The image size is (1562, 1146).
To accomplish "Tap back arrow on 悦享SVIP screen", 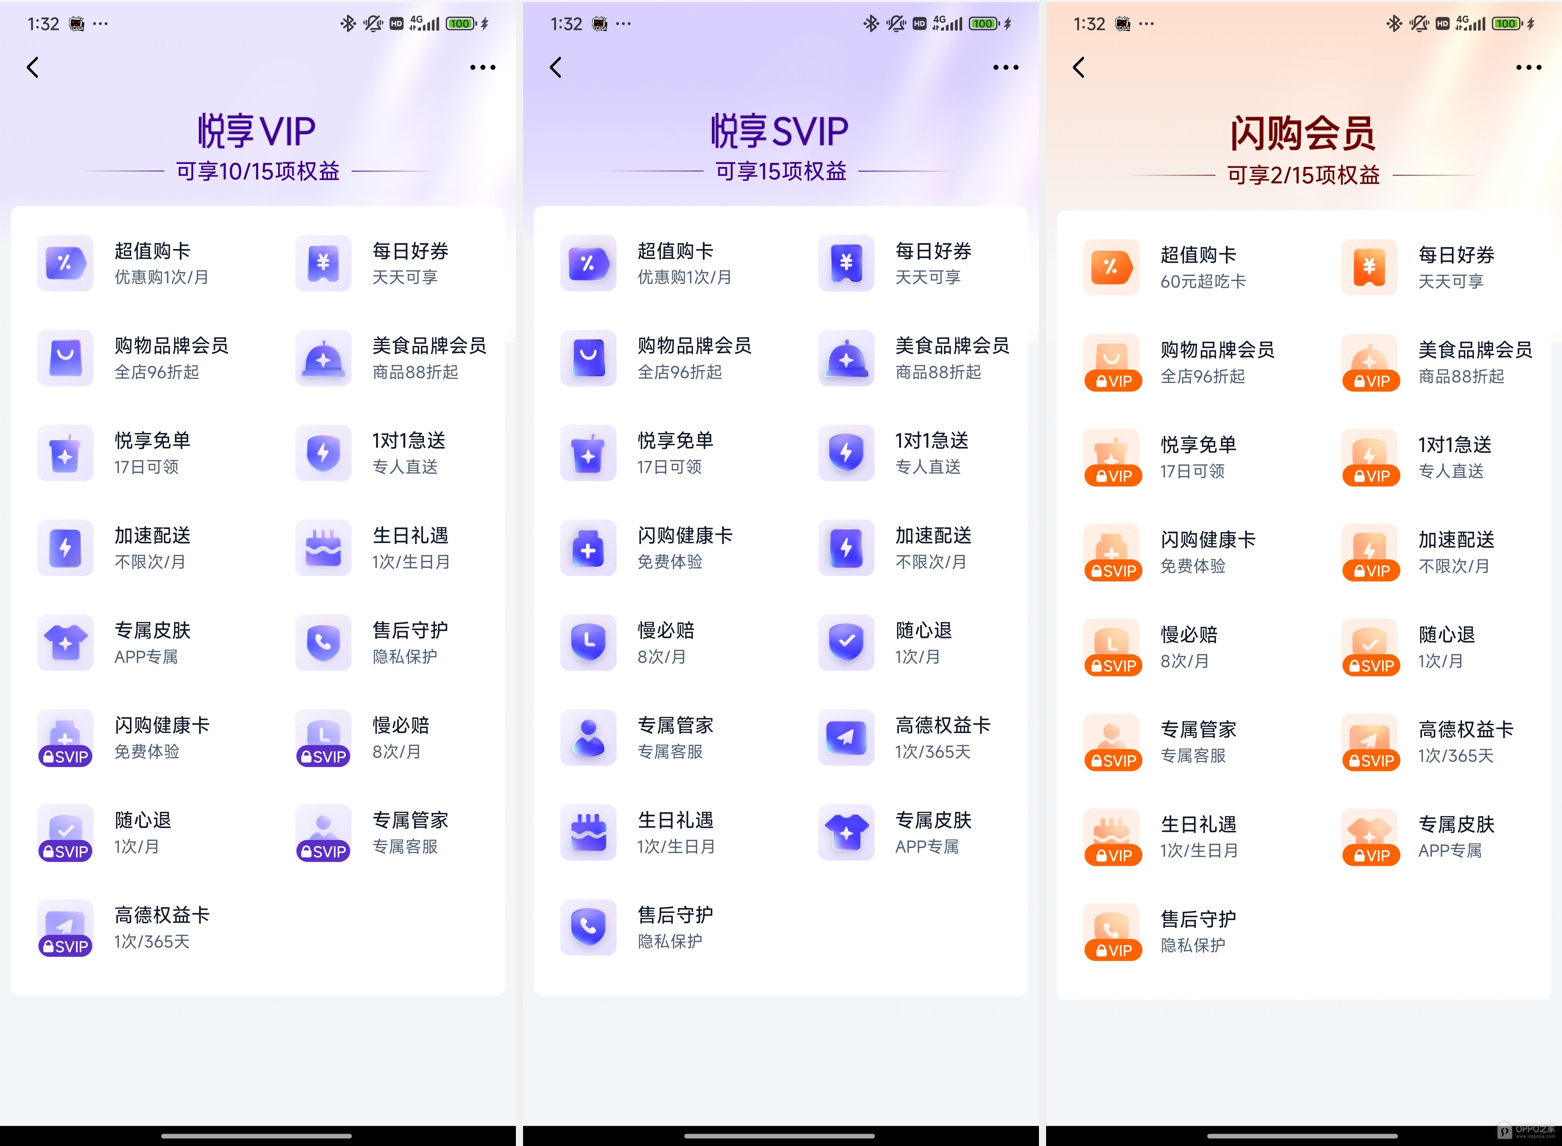I will pos(556,67).
